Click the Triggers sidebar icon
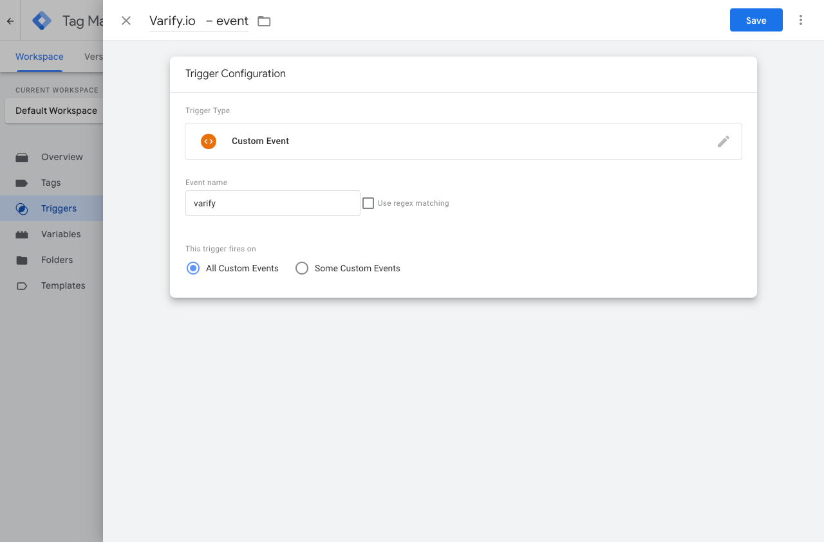 click(x=22, y=208)
